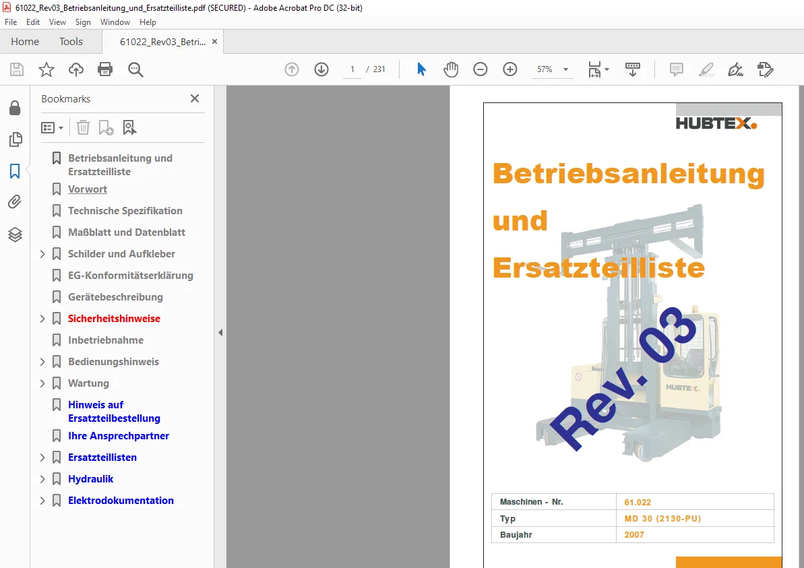The height and width of the screenshot is (568, 804).
Task: Open EG-Konformitätserklärung bookmark
Action: pos(131,276)
